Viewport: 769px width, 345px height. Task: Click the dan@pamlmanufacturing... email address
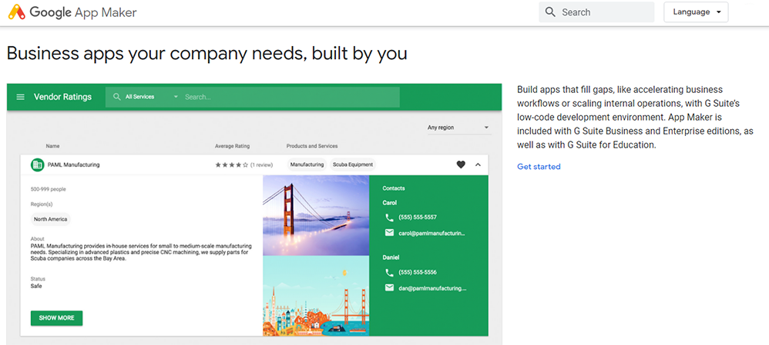(432, 288)
